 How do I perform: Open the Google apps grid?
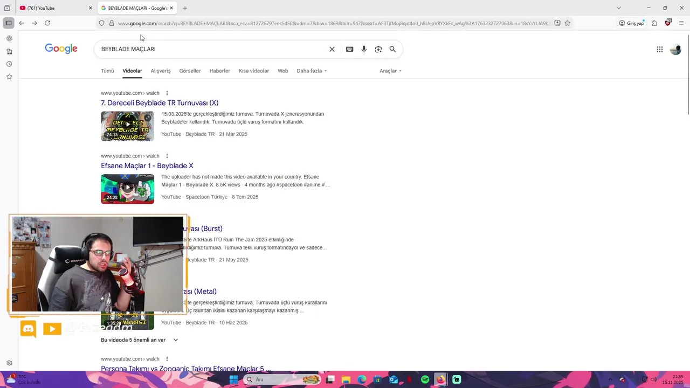pyautogui.click(x=660, y=49)
